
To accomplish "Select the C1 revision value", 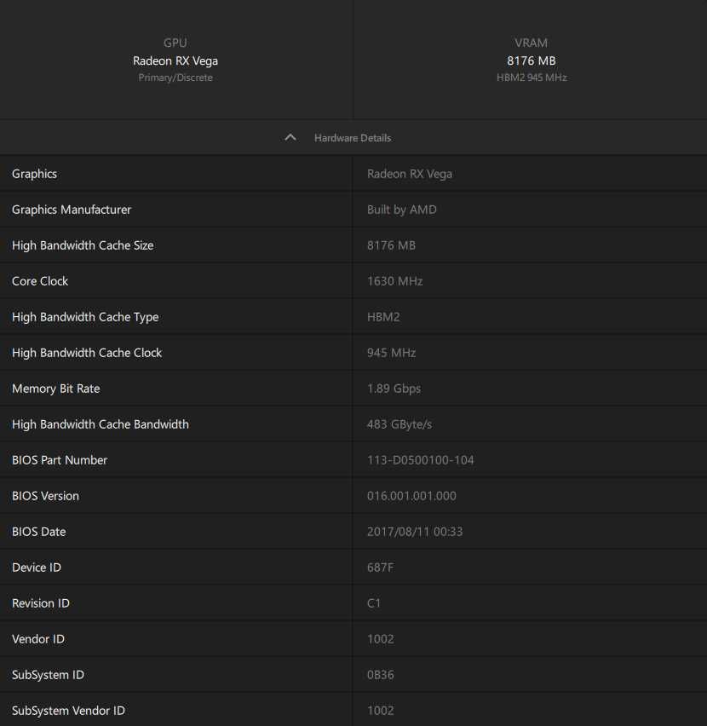I will pyautogui.click(x=373, y=603).
